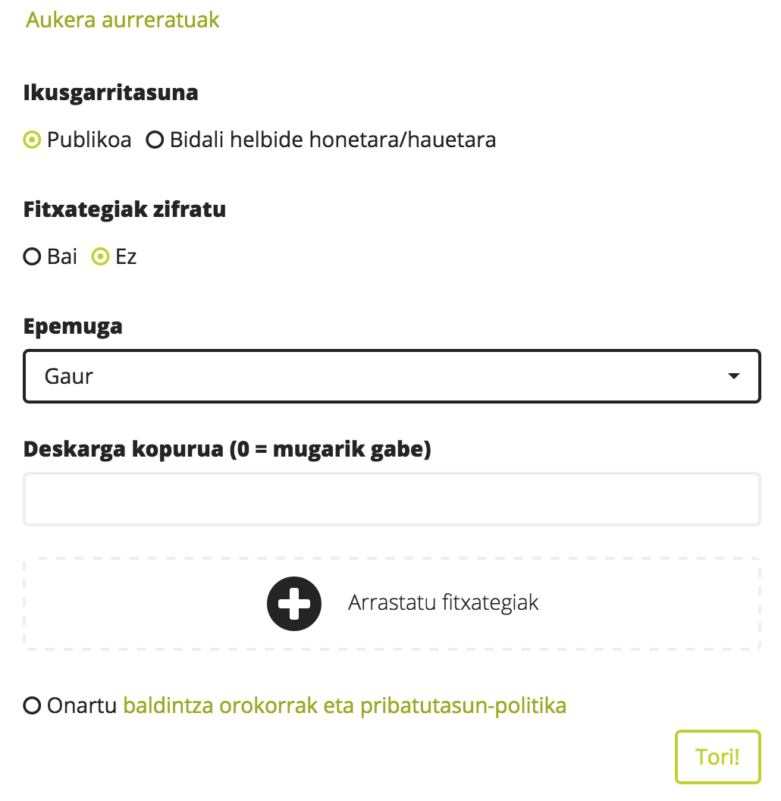
Task: Select the Bidali helbide honetara/hauetara option
Action: pos(155,140)
